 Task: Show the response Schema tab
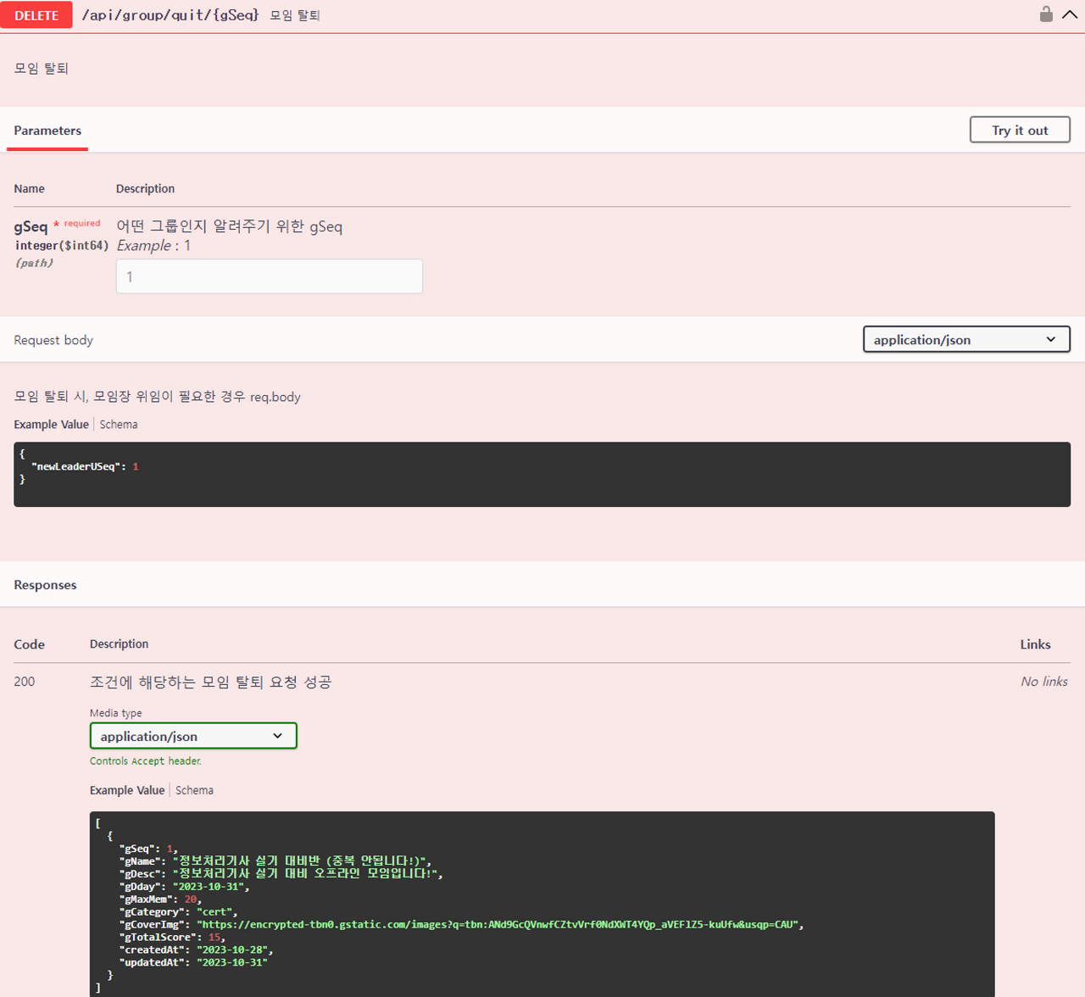(x=194, y=790)
